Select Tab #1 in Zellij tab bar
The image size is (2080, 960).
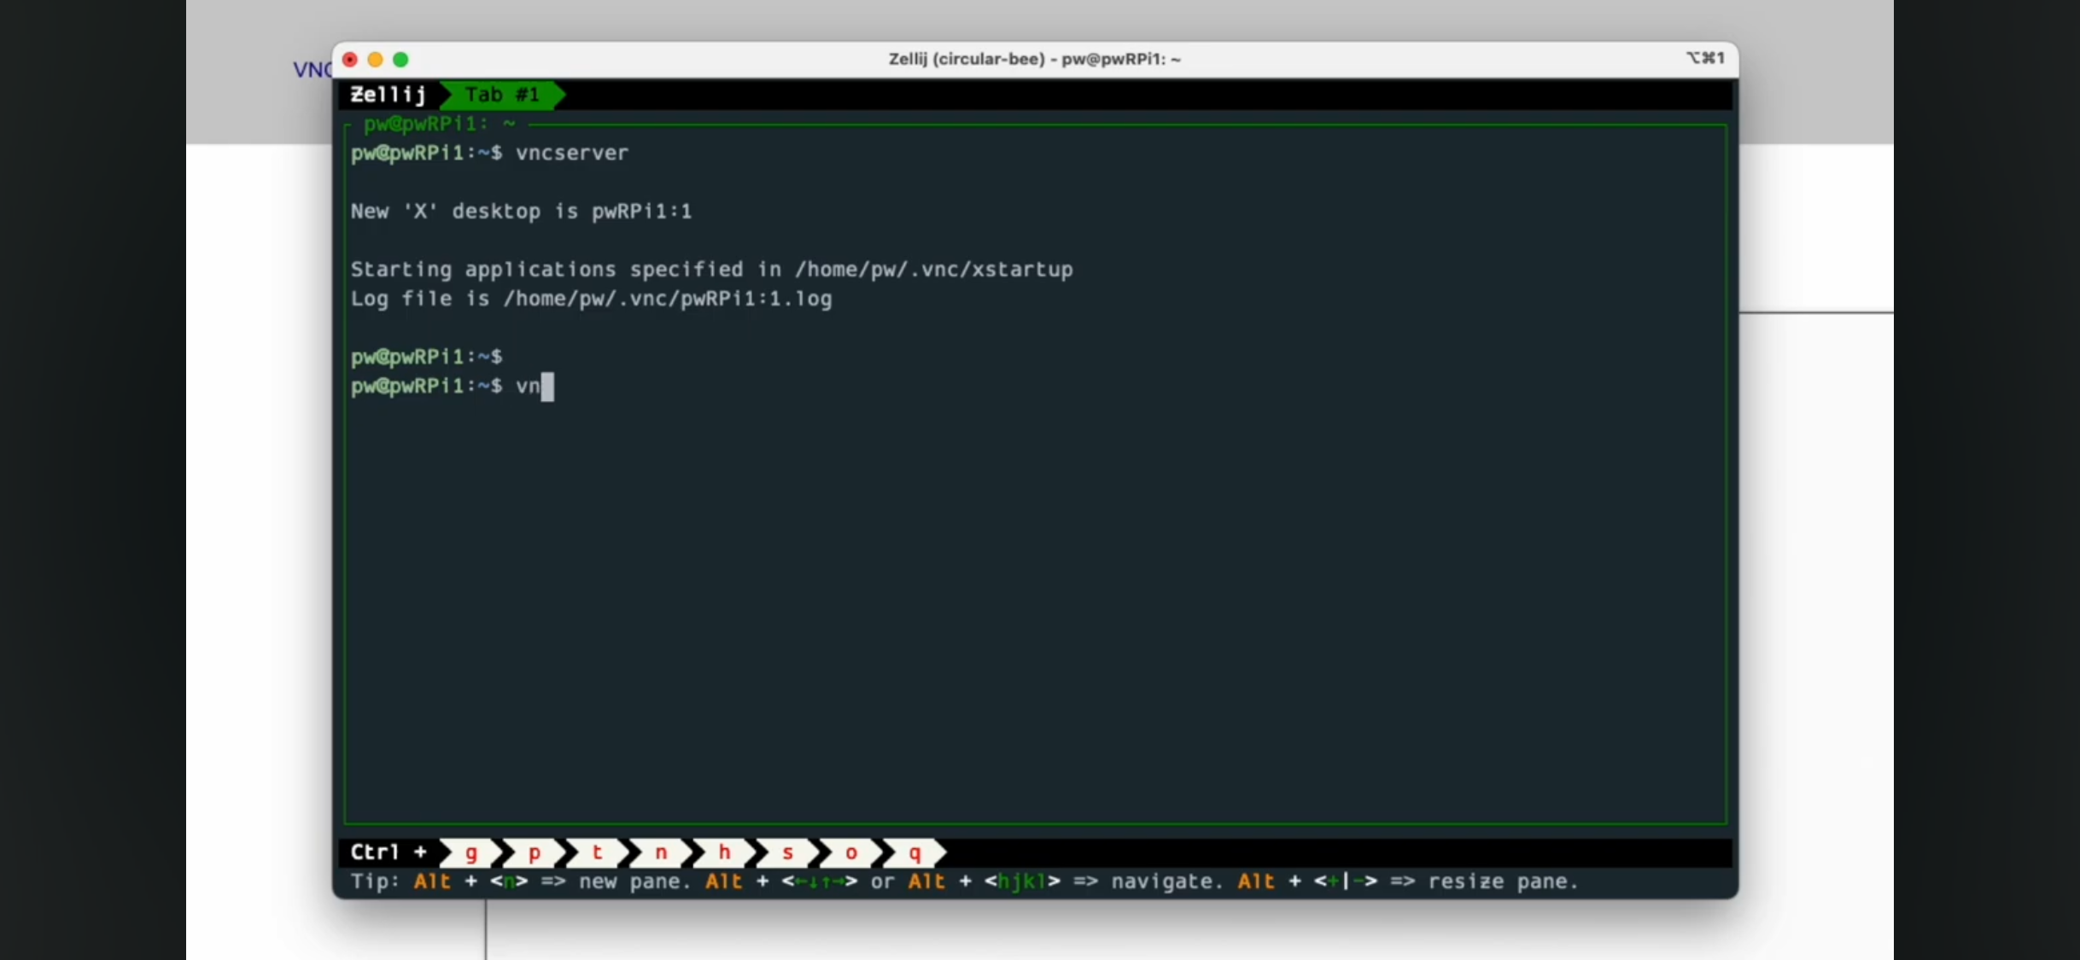(502, 95)
